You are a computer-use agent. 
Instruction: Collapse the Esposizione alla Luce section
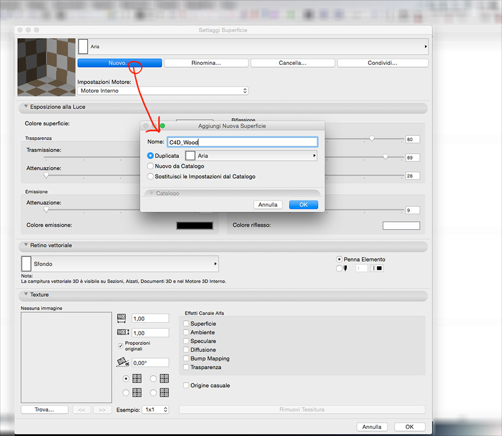(x=25, y=107)
